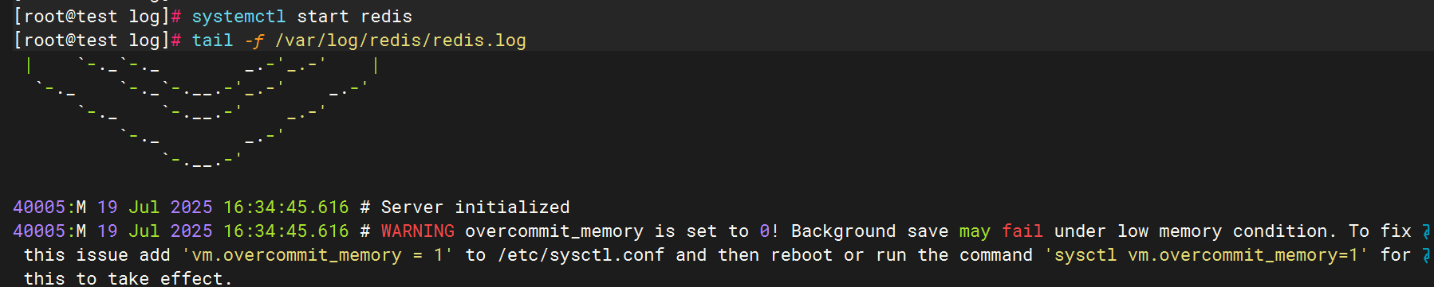This screenshot has height=287, width=1434.
Task: Click the date 19 Jul 2025 on Server initialized line
Action: point(155,207)
